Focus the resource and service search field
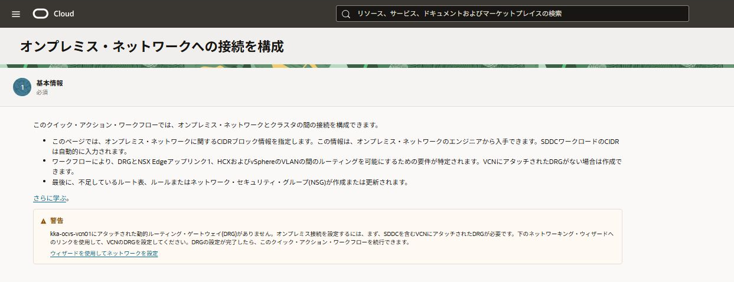Viewport: 734px width, 282px height. tap(520, 14)
